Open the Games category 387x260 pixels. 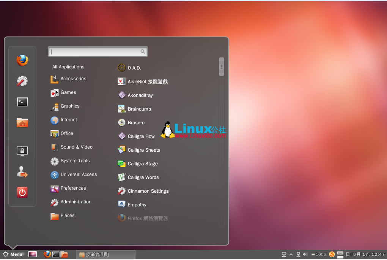click(63, 92)
